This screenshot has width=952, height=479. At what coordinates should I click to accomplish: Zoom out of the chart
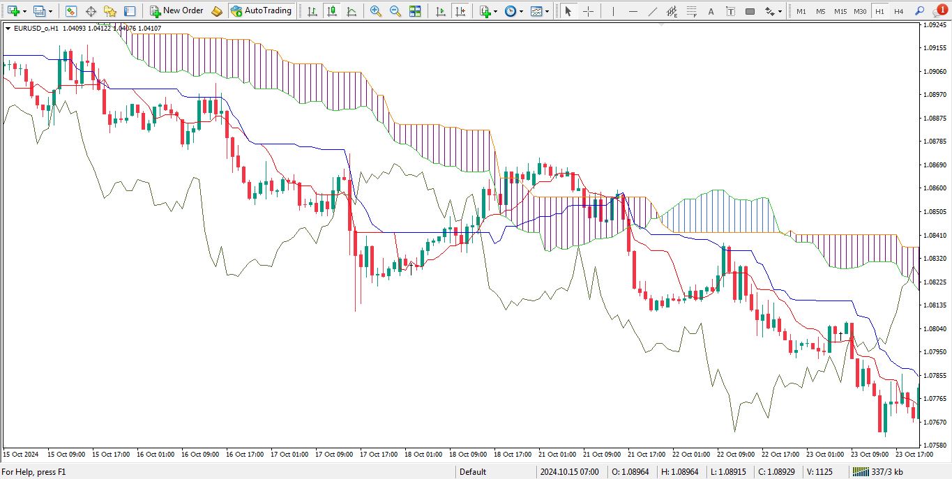click(395, 11)
